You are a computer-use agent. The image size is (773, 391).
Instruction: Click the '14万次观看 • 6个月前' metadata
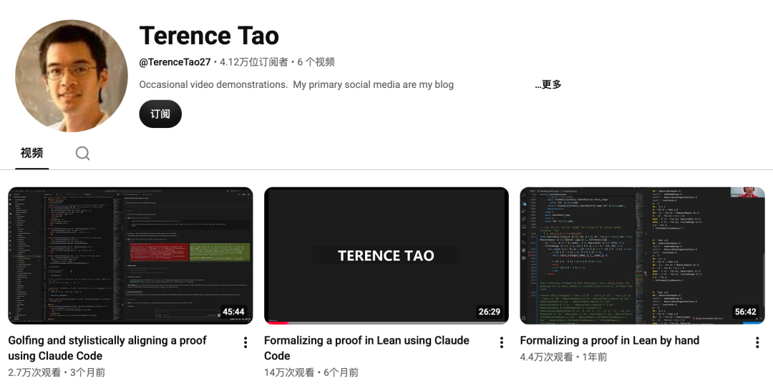point(311,372)
